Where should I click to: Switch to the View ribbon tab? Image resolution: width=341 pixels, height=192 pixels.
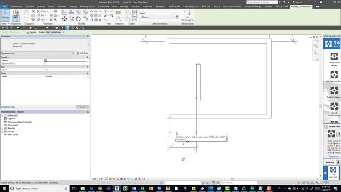pyautogui.click(x=115, y=7)
